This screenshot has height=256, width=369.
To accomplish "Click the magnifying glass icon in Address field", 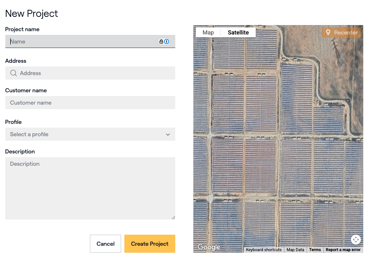I will [14, 73].
